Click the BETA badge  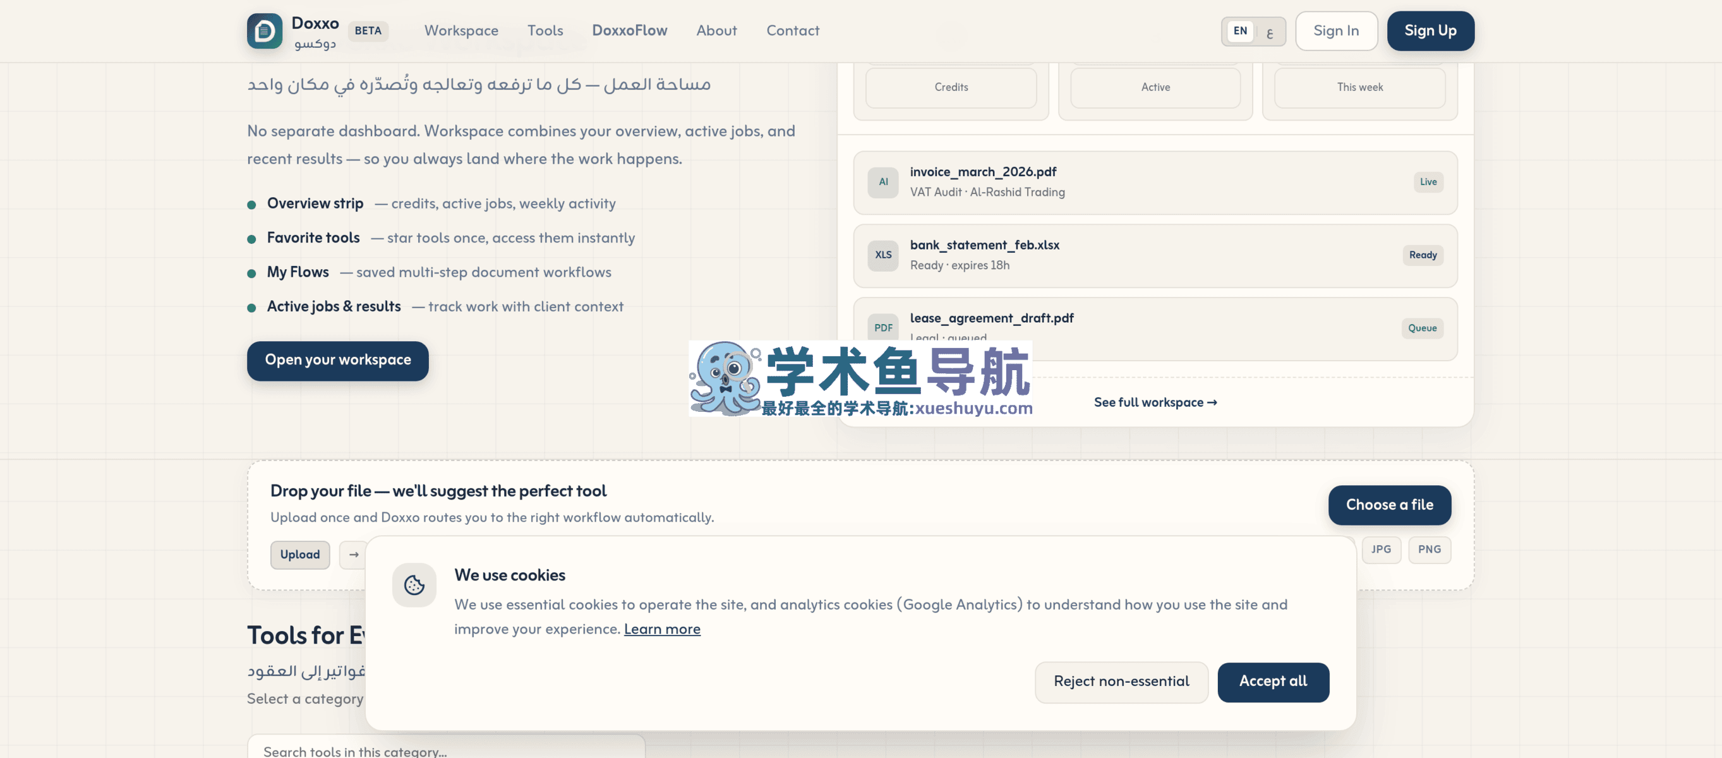tap(368, 31)
